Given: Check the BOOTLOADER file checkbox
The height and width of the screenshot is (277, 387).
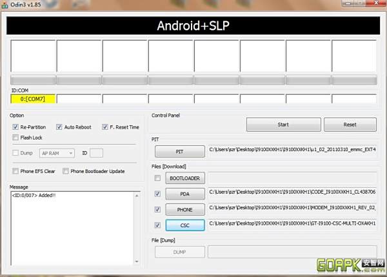Looking at the screenshot, I should [157, 178].
